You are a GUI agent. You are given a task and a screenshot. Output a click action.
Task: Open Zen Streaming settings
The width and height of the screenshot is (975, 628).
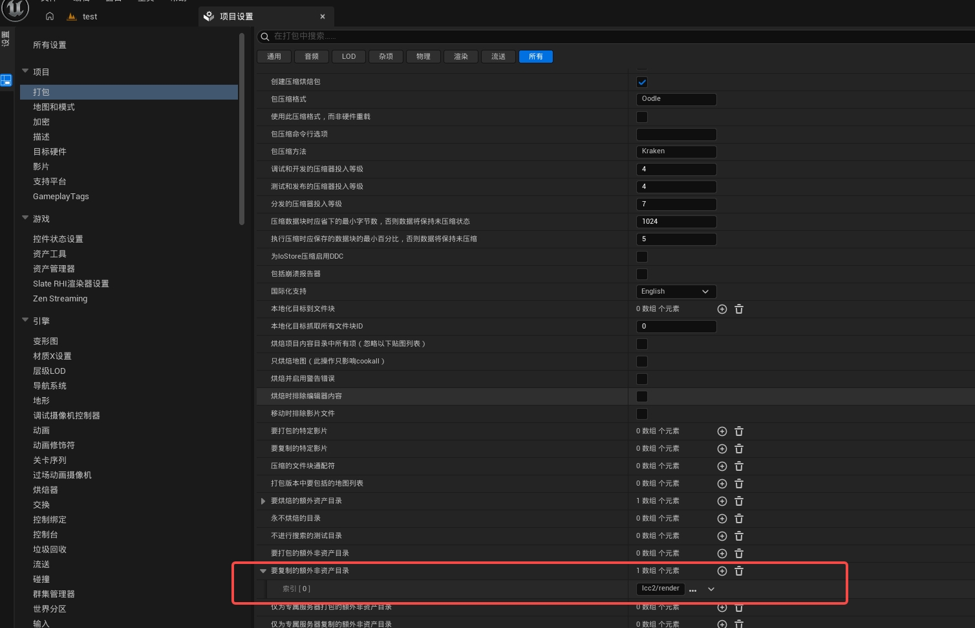pos(60,299)
